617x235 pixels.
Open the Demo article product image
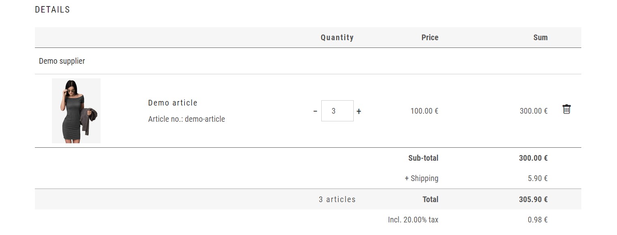pos(76,111)
